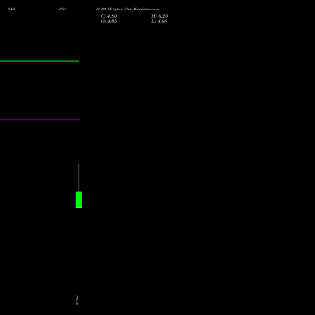Click the "01 Oct" date axis label
315x315 pixels.
click(77, 300)
